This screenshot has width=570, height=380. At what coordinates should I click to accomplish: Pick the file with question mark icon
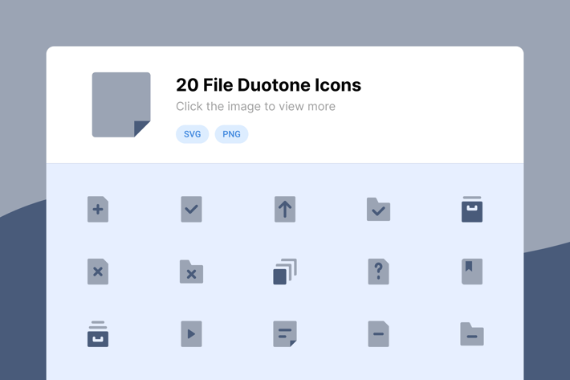tap(378, 272)
